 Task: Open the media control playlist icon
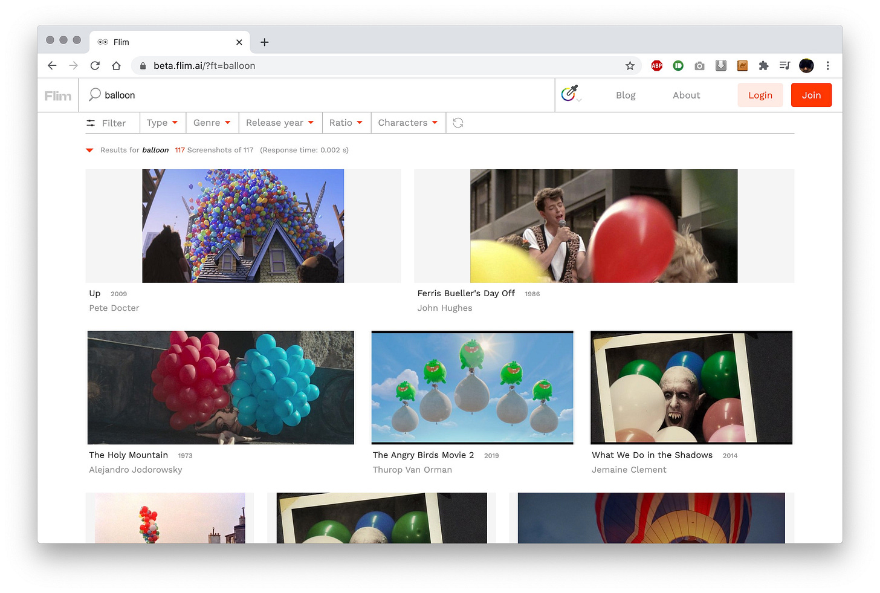[785, 66]
